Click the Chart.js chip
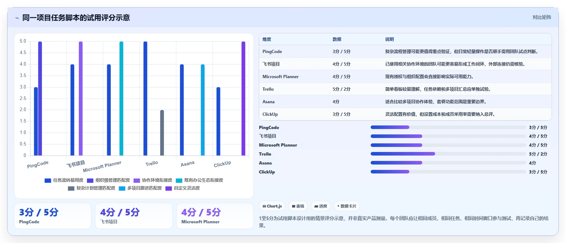 pos(272,206)
